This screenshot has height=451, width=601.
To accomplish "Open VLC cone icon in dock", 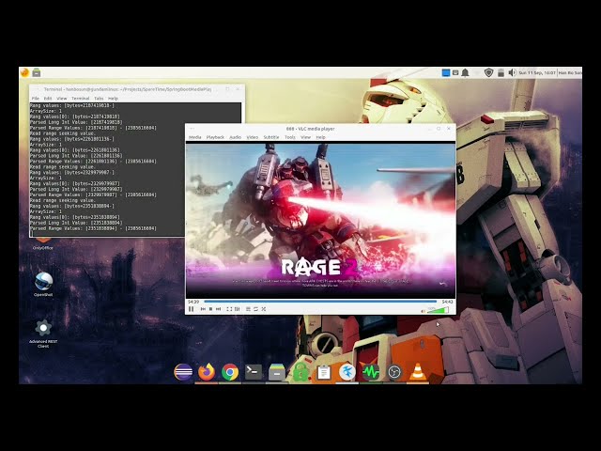I will (x=418, y=372).
